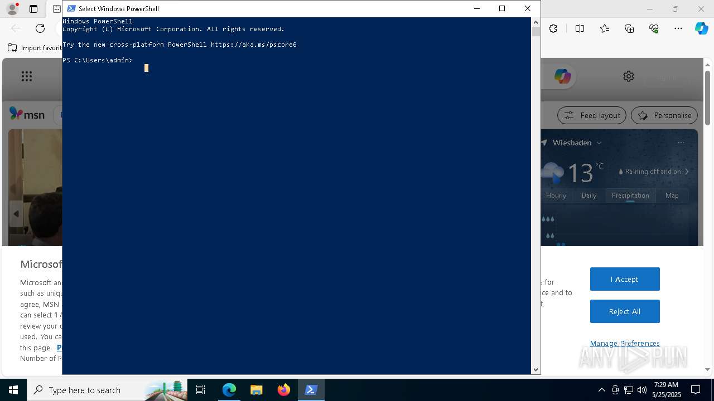Viewport: 714px width, 401px height.
Task: Toggle Edge split screen icon
Action: pyautogui.click(x=580, y=28)
